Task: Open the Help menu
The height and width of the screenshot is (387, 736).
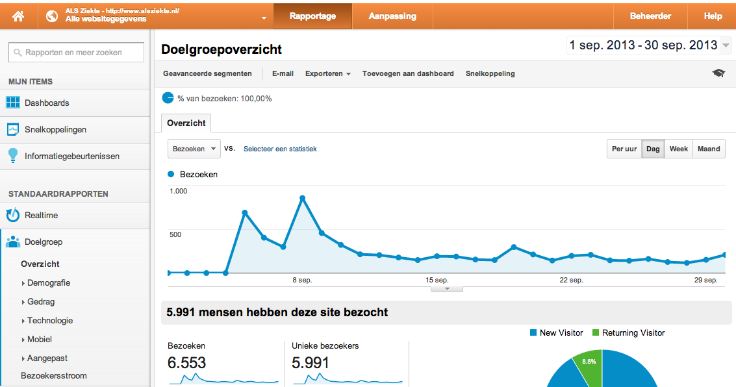Action: click(x=713, y=16)
